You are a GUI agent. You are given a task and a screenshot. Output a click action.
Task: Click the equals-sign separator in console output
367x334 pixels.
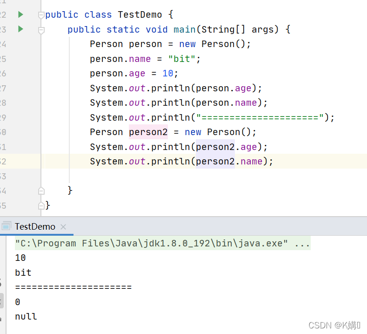(73, 287)
